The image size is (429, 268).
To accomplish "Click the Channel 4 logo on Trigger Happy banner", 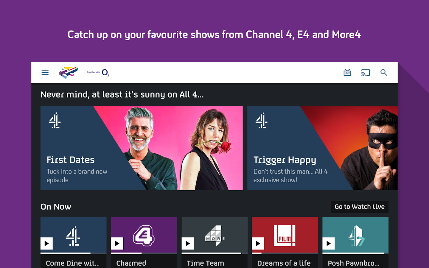I will (x=262, y=121).
